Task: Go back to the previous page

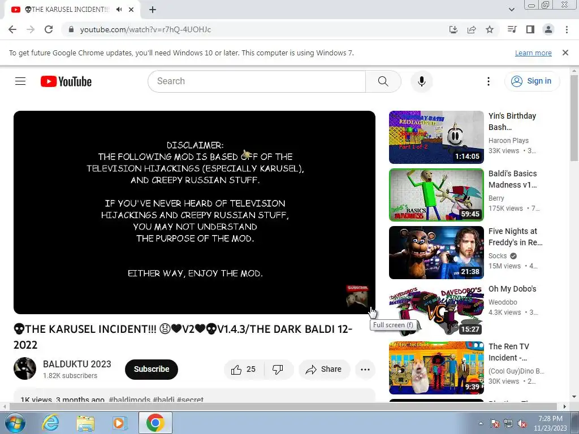Action: [x=12, y=29]
